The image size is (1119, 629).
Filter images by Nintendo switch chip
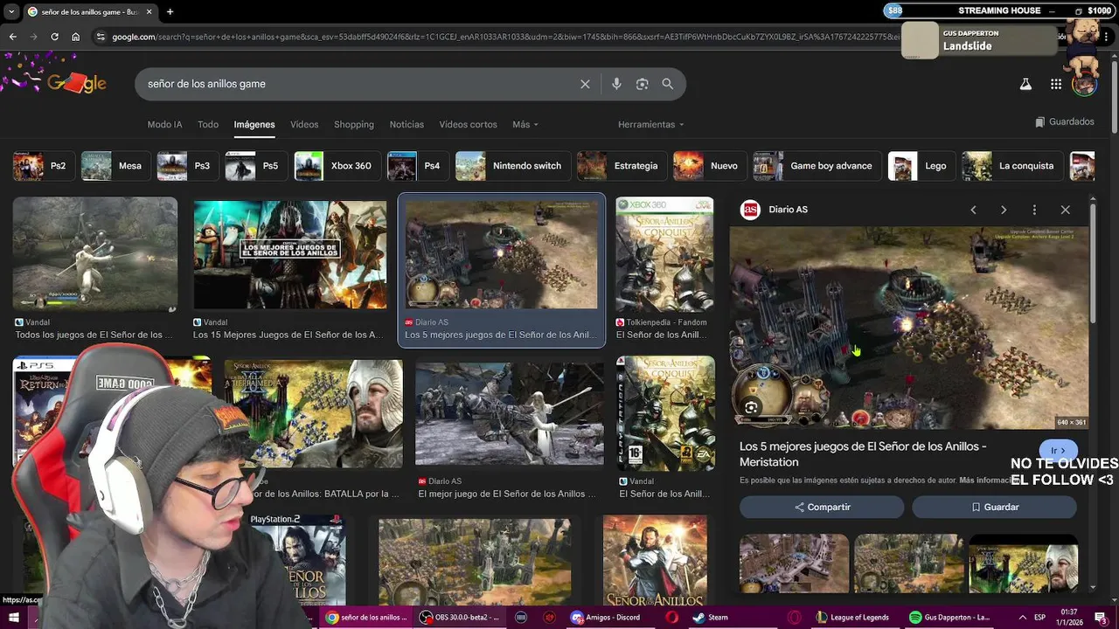(512, 166)
